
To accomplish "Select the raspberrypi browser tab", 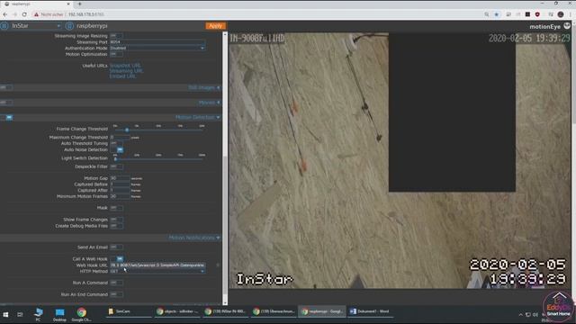I will (36, 4).
